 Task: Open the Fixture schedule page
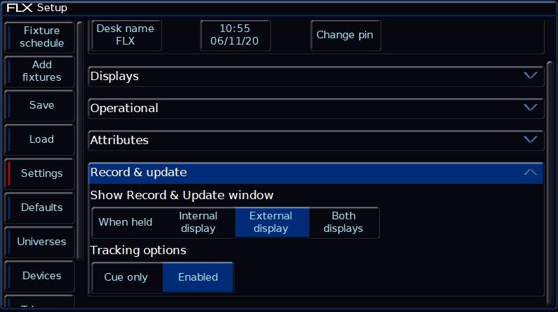tap(40, 37)
